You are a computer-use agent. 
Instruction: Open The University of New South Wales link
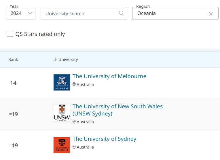point(117,110)
